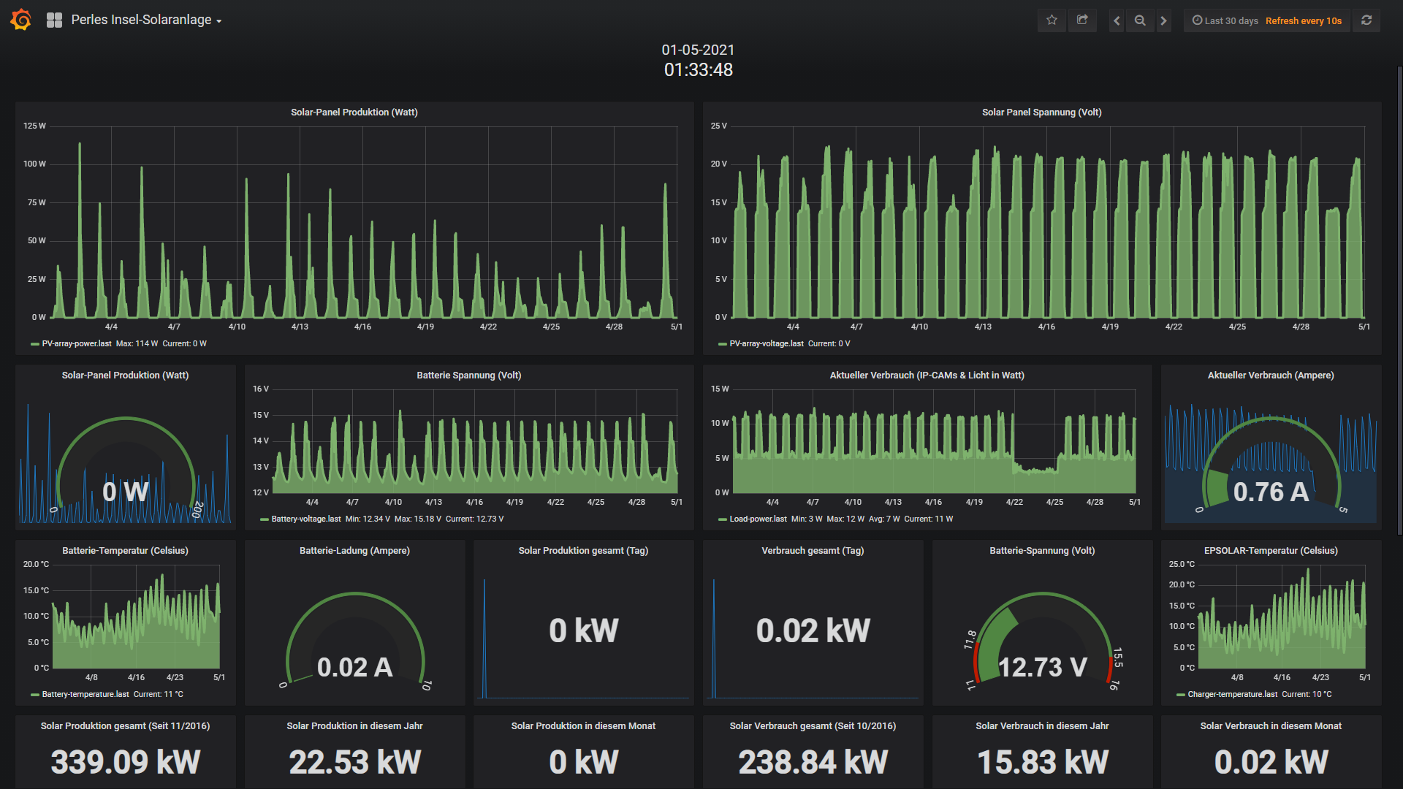This screenshot has height=789, width=1403.
Task: Click Load-power.last legend label
Action: (x=758, y=519)
